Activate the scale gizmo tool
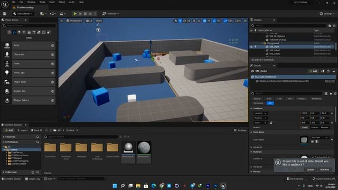Viewport: 338px width, 190px height. pyautogui.click(x=189, y=21)
